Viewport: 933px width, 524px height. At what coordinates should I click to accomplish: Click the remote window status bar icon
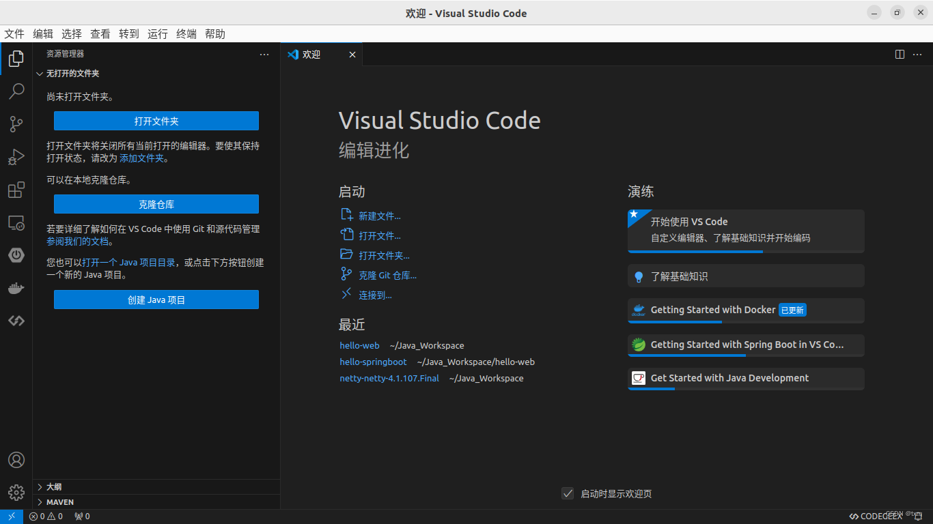12,516
